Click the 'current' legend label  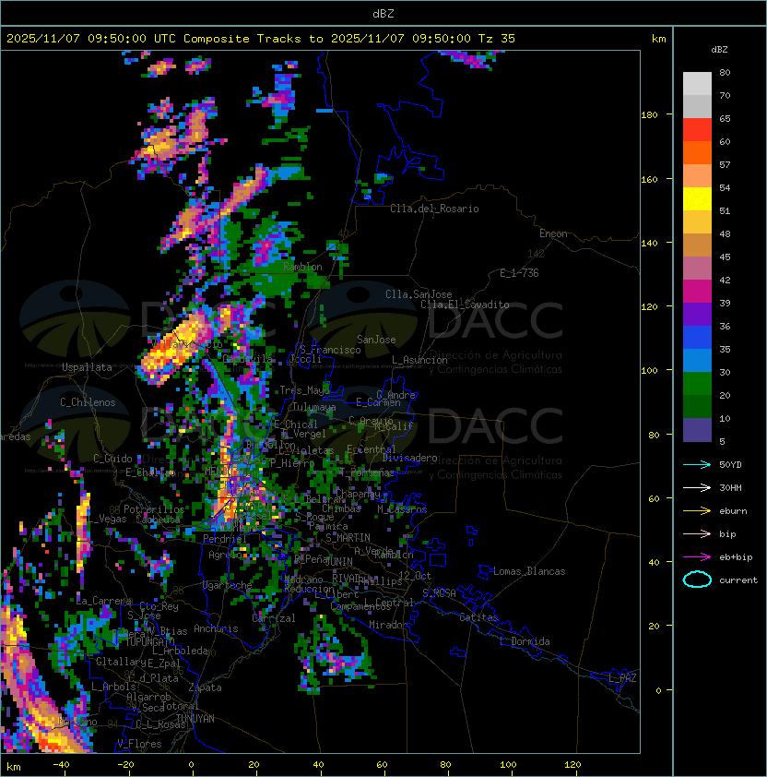point(738,580)
